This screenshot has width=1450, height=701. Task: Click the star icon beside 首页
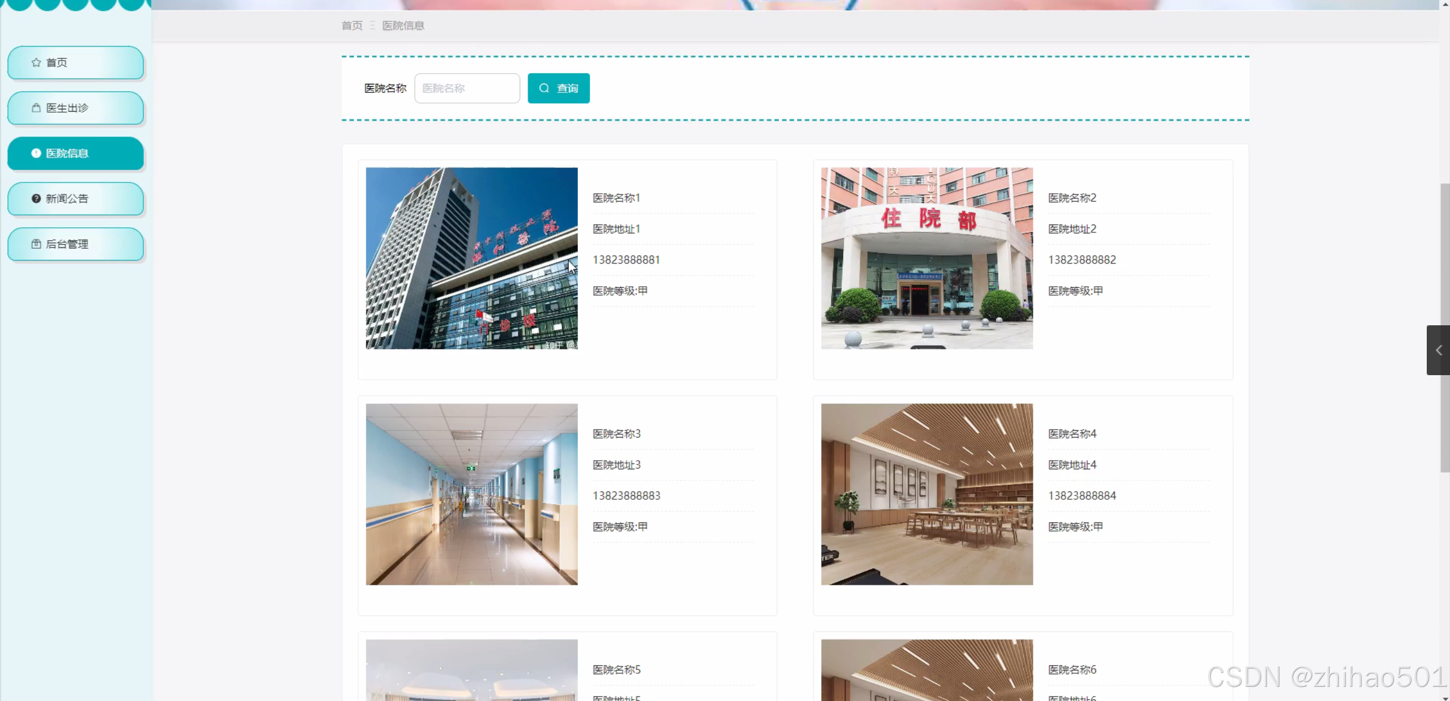(x=36, y=62)
